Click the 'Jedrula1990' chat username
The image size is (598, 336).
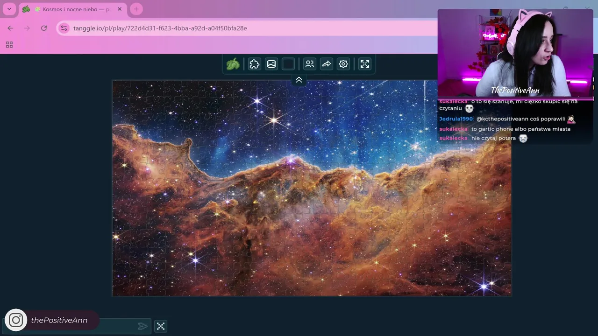click(x=456, y=119)
